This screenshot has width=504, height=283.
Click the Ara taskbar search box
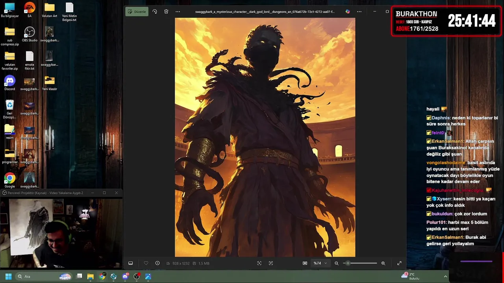[44, 276]
